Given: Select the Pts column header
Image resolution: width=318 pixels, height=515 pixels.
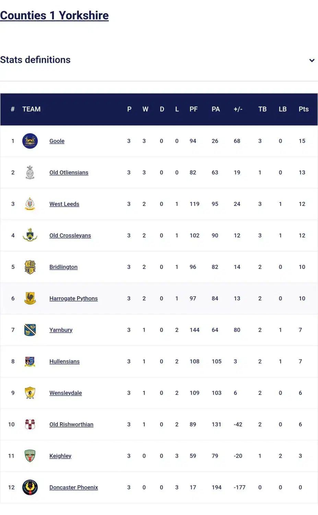Looking at the screenshot, I should click(304, 109).
